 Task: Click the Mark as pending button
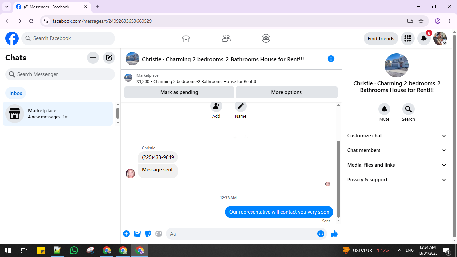179,92
